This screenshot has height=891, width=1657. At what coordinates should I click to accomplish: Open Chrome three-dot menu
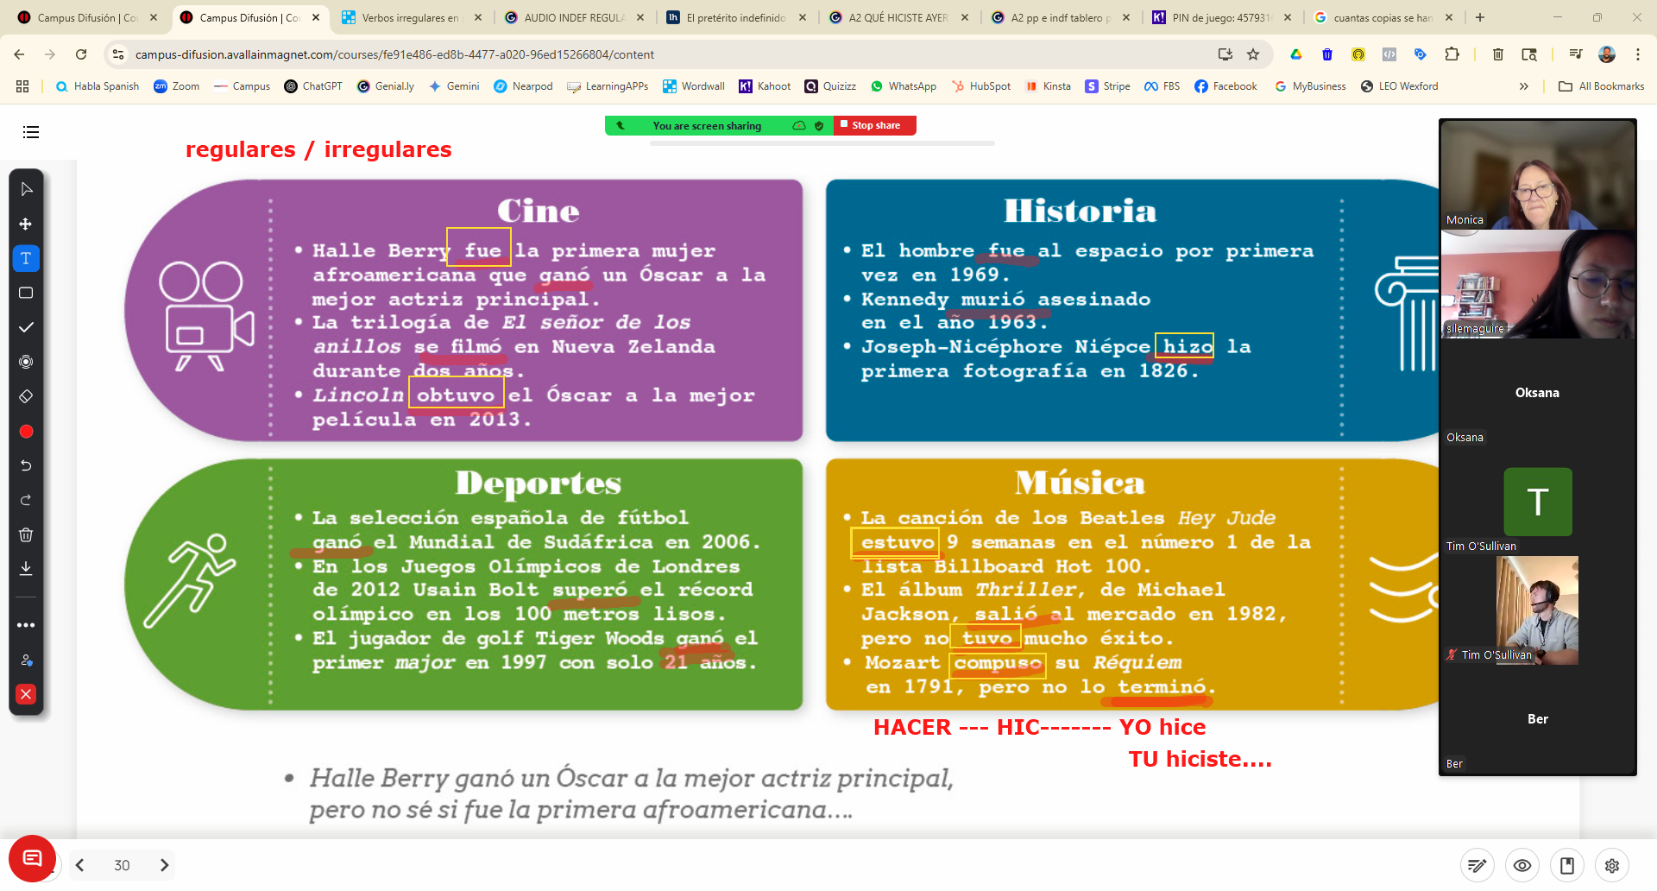[x=1637, y=54]
